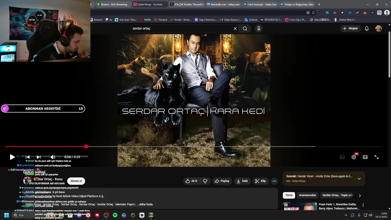
Task: Switch to Canlı Sonuçlar tab
Action: pos(260,4)
